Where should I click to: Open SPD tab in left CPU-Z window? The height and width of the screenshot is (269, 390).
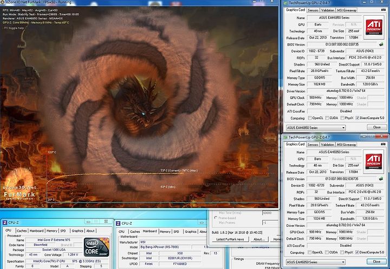click(63, 231)
